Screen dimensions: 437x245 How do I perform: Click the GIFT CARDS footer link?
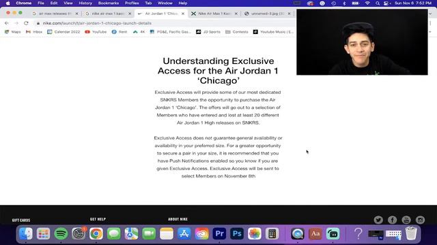pos(21,220)
